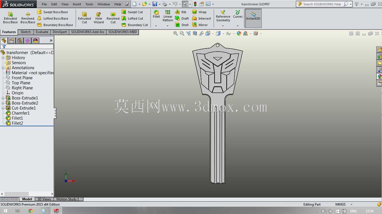The height and width of the screenshot is (214, 382).
Task: Expand the Annotations node
Action: click(x=3, y=68)
